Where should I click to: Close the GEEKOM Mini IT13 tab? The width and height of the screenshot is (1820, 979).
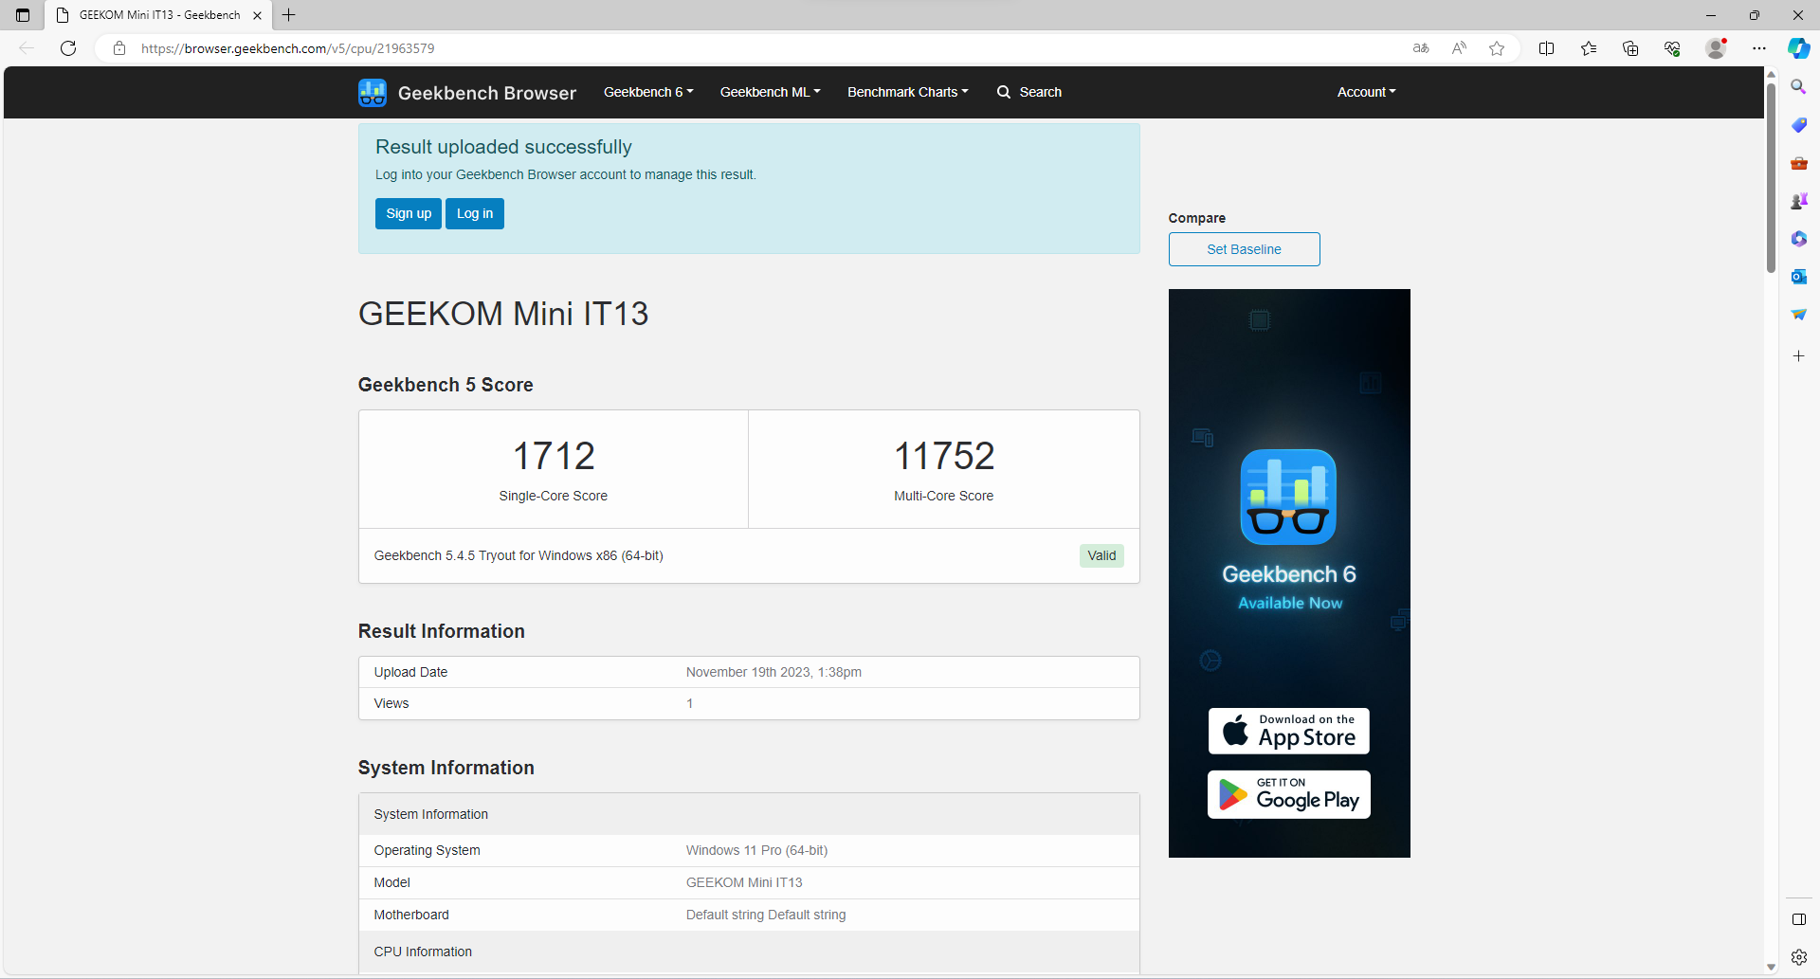tap(257, 15)
